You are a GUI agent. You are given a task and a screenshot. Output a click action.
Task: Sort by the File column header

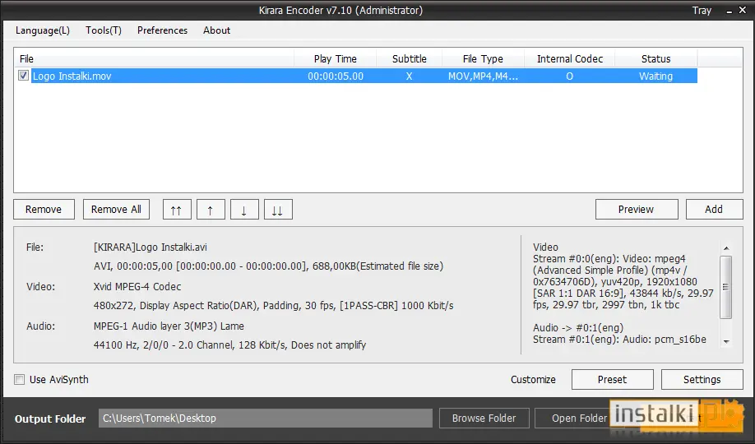[154, 58]
